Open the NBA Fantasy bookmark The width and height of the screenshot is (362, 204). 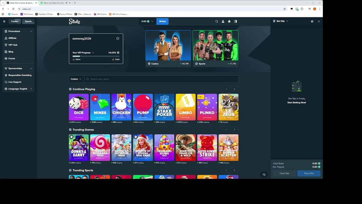pyautogui.click(x=27, y=14)
